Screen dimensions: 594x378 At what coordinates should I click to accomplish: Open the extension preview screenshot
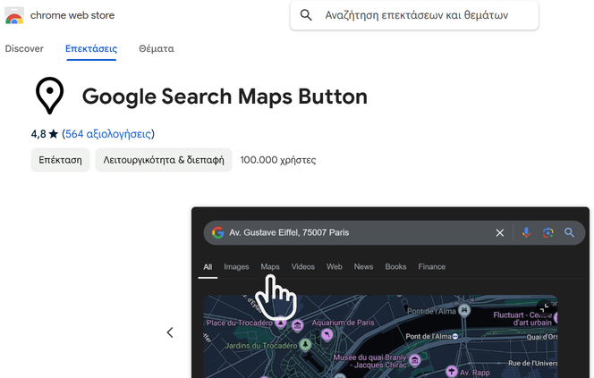pos(390,292)
